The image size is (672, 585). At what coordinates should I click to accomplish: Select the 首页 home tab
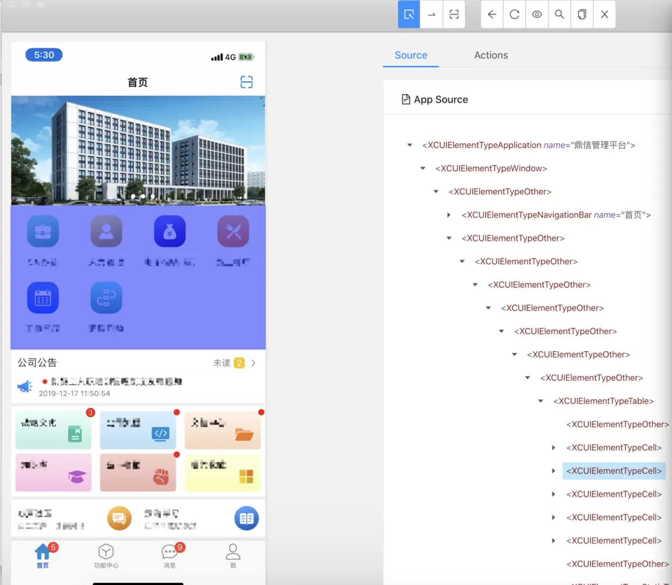43,556
